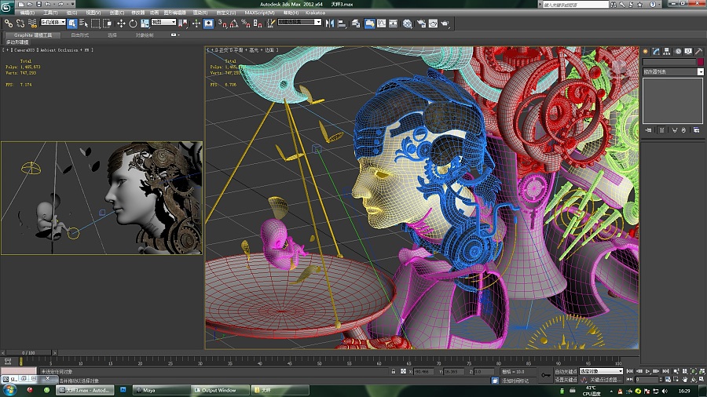Open Schematic View
Screen dimensions: 707x397
394,23
